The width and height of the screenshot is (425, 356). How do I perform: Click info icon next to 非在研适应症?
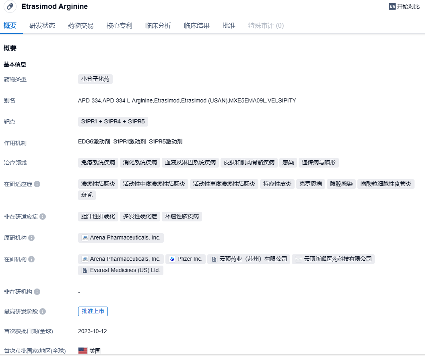(43, 217)
